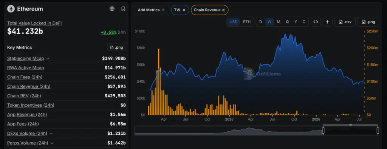Click the Chain Revenue (24h) label
The image size is (387, 149).
pyautogui.click(x=29, y=86)
